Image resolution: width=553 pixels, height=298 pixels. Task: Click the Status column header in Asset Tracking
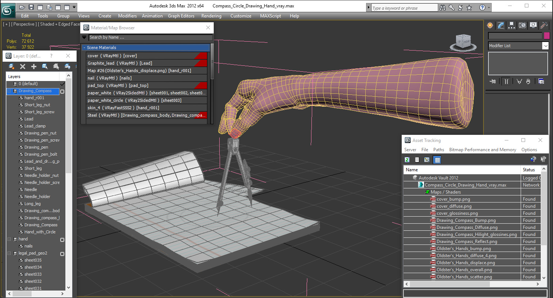pyautogui.click(x=531, y=170)
